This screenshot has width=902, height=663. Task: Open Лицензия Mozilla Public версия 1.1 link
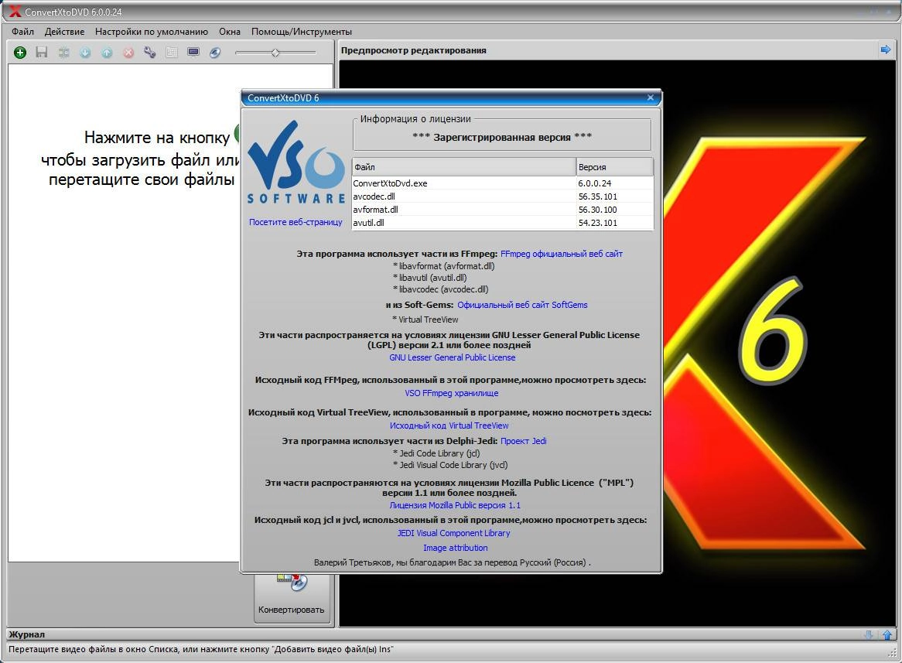[455, 505]
